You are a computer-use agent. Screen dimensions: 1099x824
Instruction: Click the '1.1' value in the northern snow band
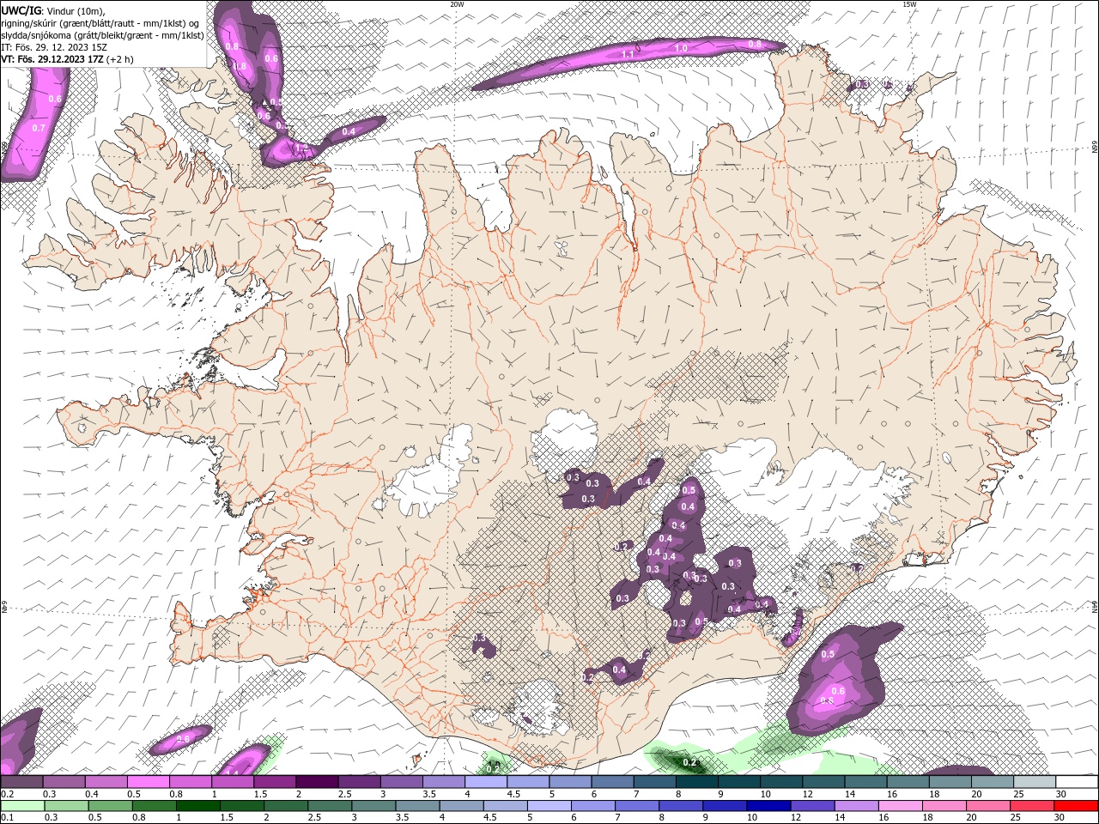[628, 55]
